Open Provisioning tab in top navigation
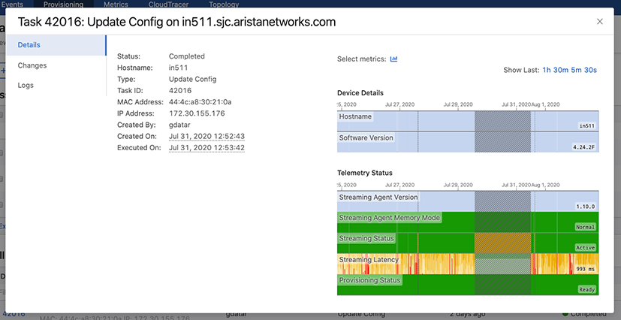This screenshot has width=621, height=320. point(63,5)
